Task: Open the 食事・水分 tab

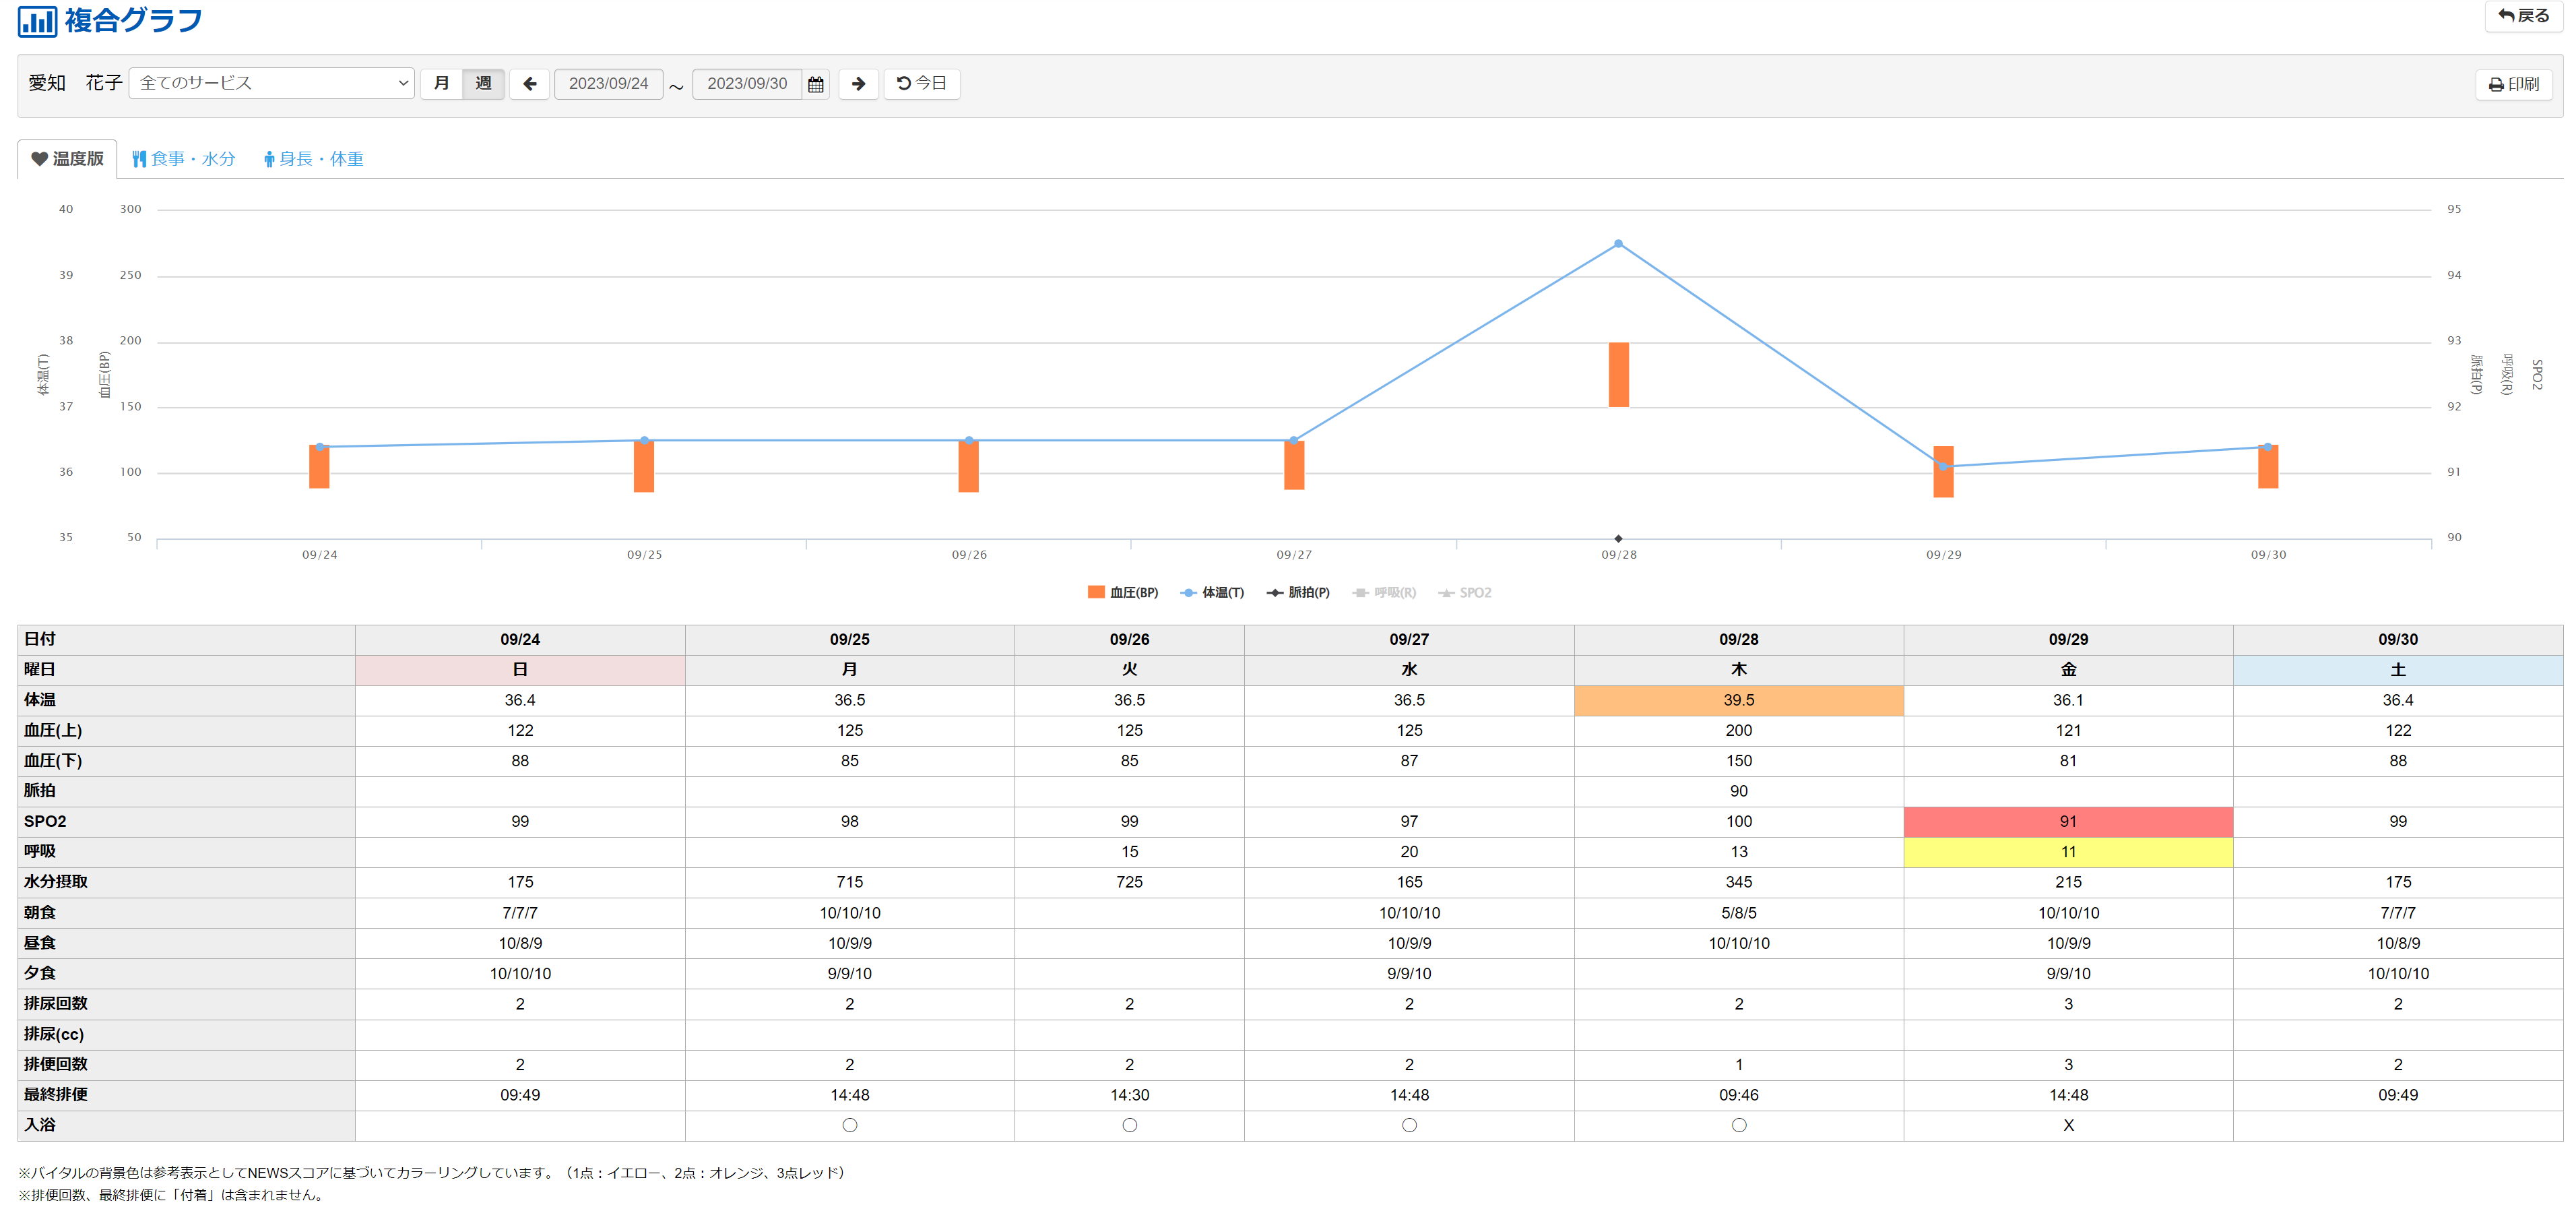Action: [184, 159]
